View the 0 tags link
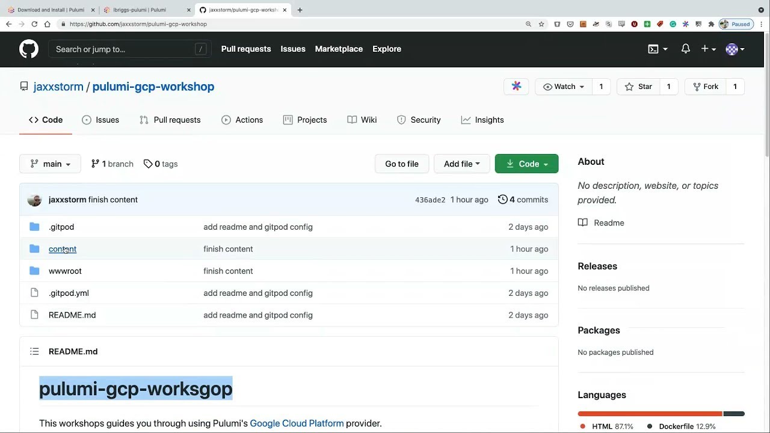The height and width of the screenshot is (433, 770). (161, 164)
